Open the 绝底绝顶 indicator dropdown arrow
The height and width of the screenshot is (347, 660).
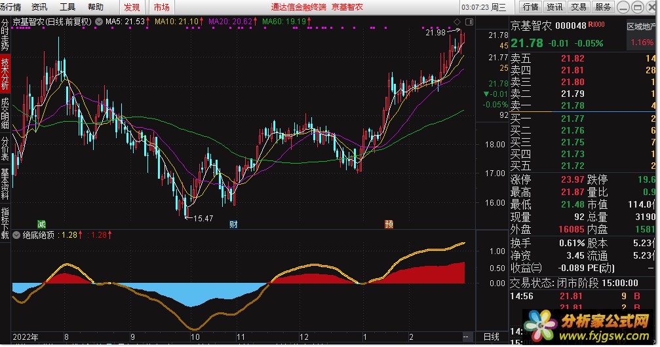[x=17, y=235]
